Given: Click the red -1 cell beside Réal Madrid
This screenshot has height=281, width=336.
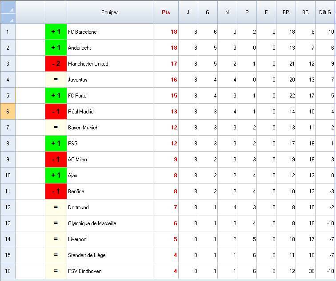Looking at the screenshot, I should (56, 112).
